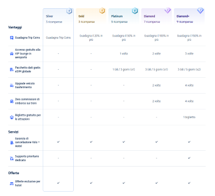Click the Diamond tier gem icon
Viewport: 215px width, 196px height.
[167, 11]
